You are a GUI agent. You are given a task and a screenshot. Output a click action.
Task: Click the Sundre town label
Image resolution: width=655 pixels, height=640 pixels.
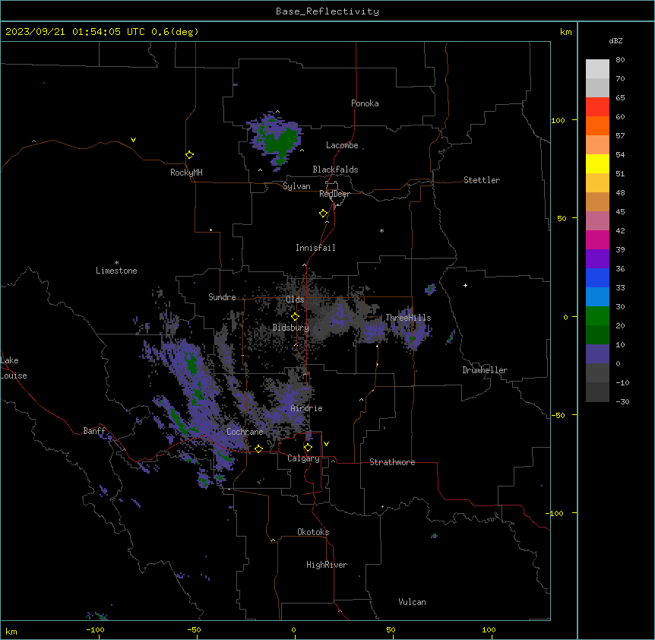coord(222,297)
